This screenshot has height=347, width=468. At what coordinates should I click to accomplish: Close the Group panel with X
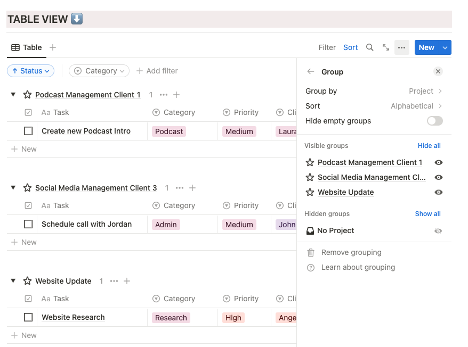coord(438,71)
